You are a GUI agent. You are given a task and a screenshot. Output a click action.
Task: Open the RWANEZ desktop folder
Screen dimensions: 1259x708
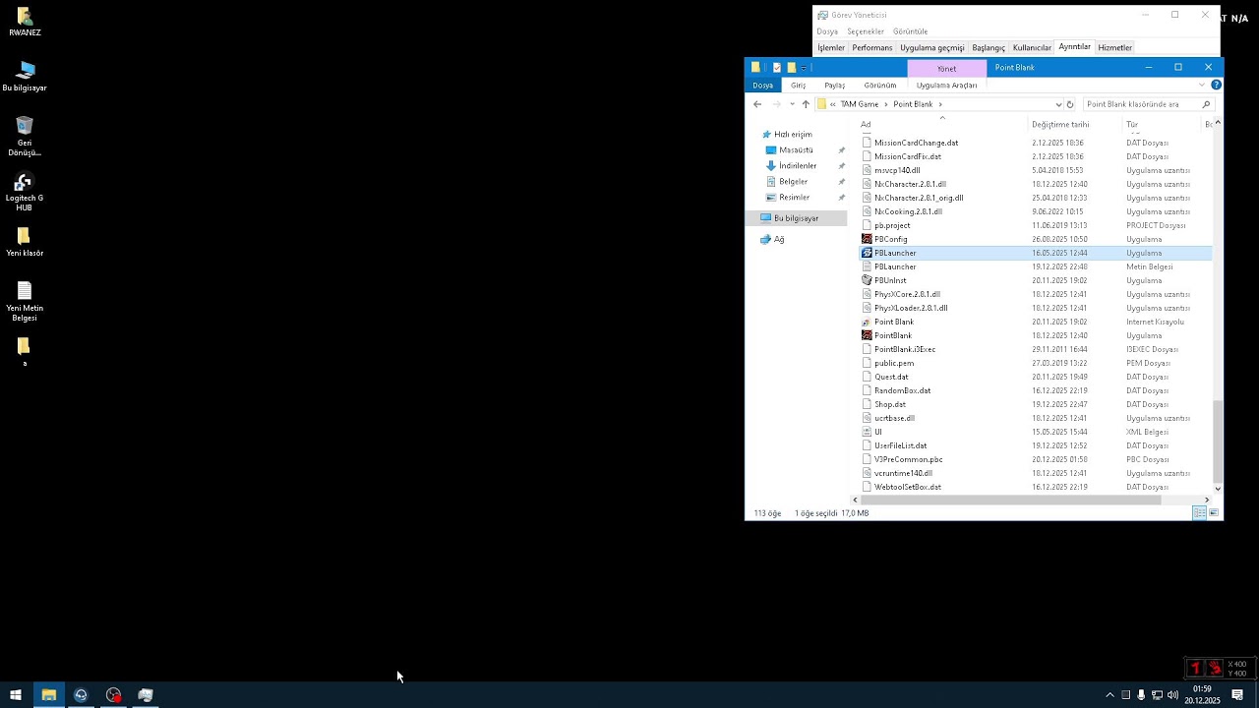click(x=25, y=22)
